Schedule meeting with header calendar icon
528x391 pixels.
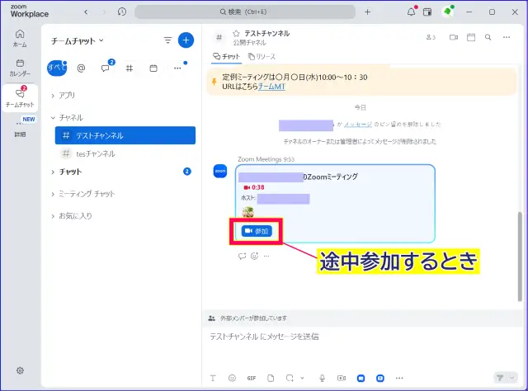[471, 37]
